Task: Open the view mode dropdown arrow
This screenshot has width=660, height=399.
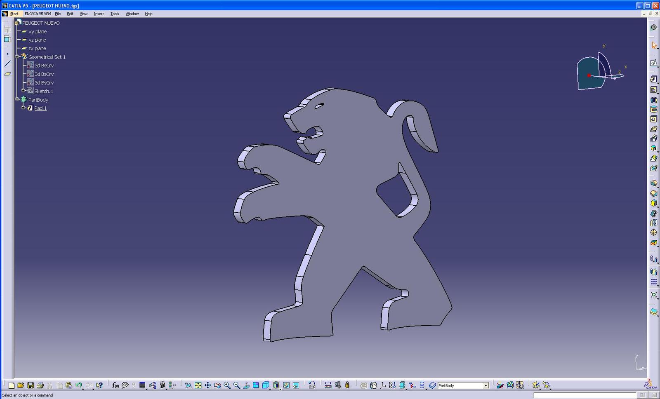Action: pyautogui.click(x=280, y=388)
